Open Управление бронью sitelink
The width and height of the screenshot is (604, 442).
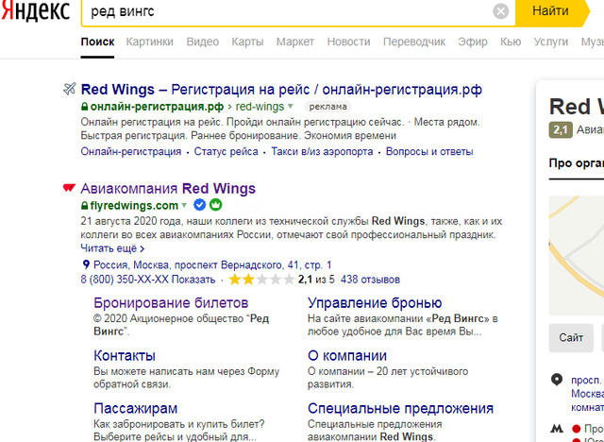point(375,303)
